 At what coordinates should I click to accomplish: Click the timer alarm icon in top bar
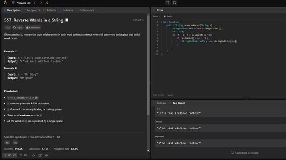click(168, 3)
